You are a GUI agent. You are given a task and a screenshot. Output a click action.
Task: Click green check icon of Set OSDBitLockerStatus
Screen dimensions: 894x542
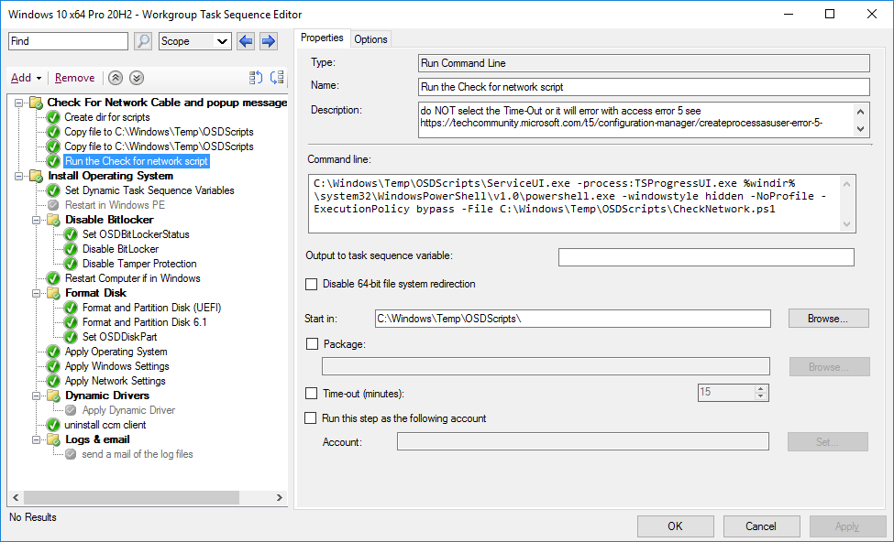71,234
